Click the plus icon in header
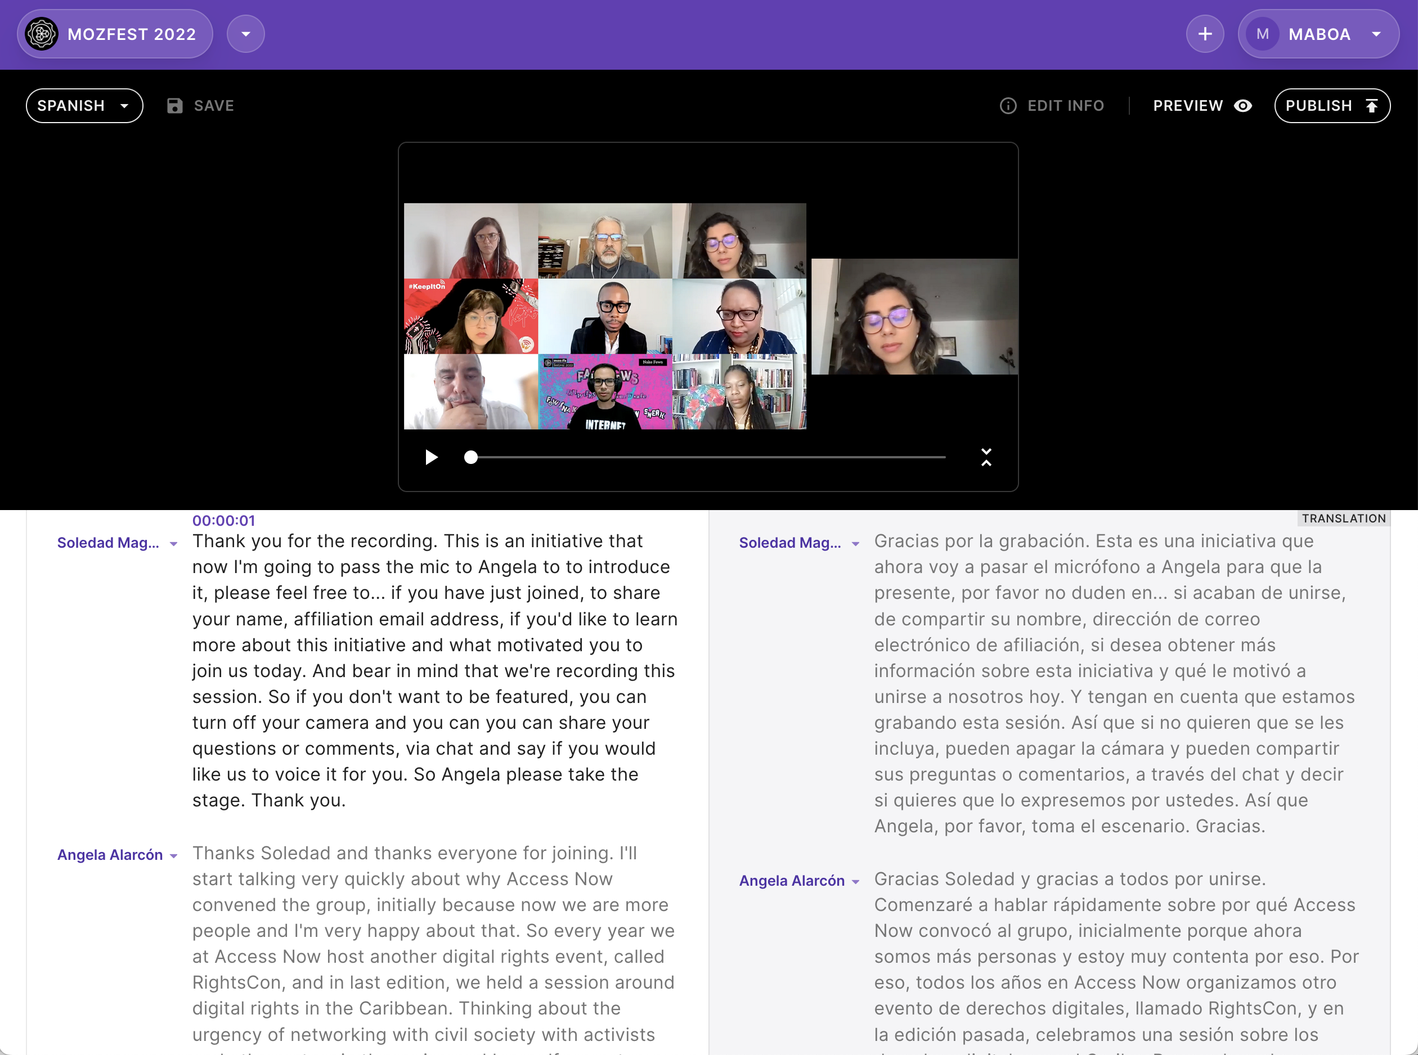The image size is (1418, 1055). tap(1205, 34)
